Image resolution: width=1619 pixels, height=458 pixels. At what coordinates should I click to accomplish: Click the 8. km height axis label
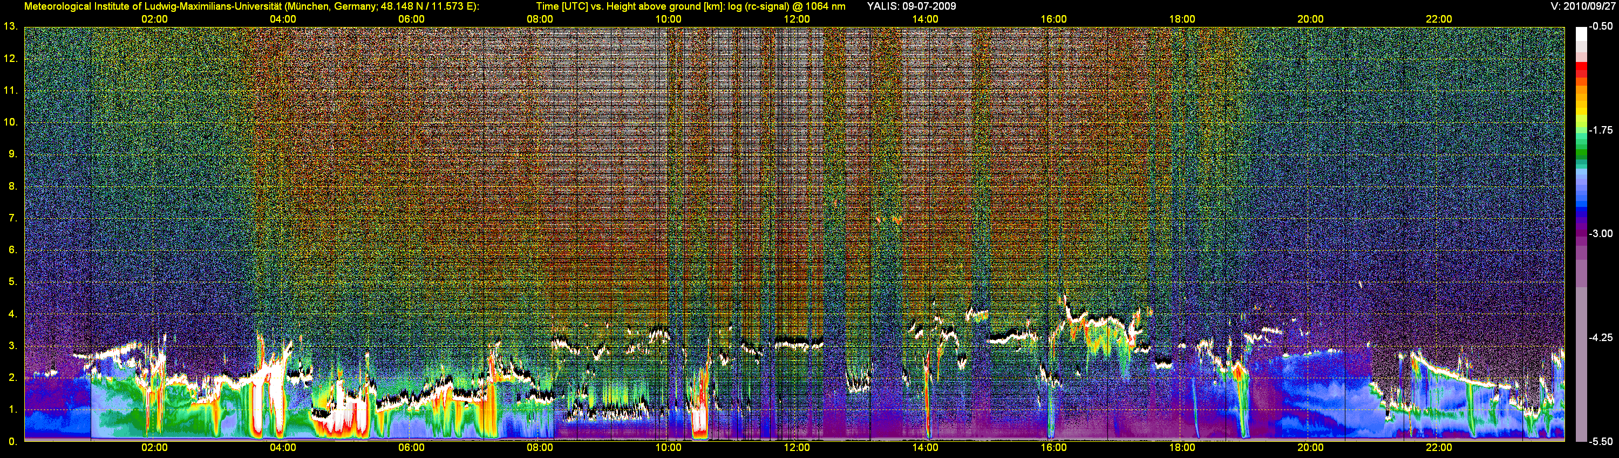point(12,186)
